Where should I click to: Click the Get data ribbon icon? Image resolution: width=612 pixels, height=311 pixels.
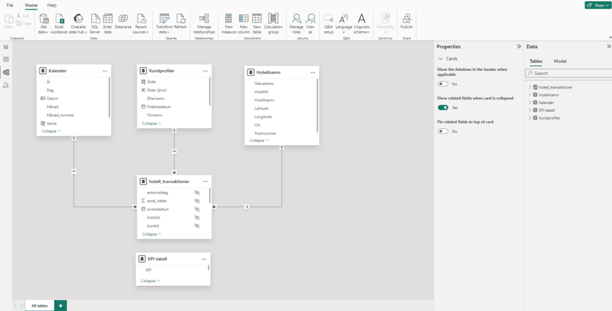tap(44, 19)
